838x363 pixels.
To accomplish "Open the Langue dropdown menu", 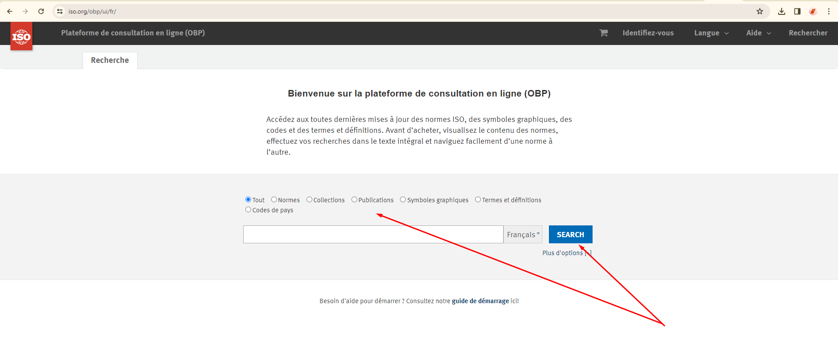I will click(x=711, y=33).
